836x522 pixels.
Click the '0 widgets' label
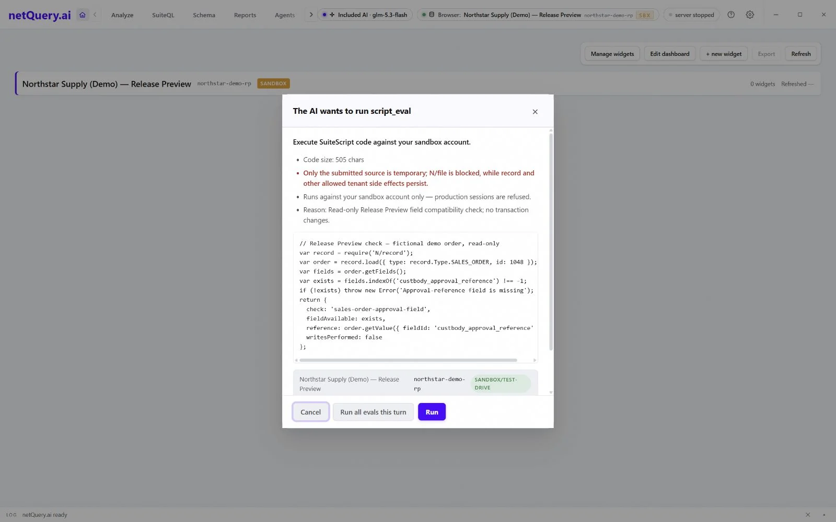click(762, 84)
